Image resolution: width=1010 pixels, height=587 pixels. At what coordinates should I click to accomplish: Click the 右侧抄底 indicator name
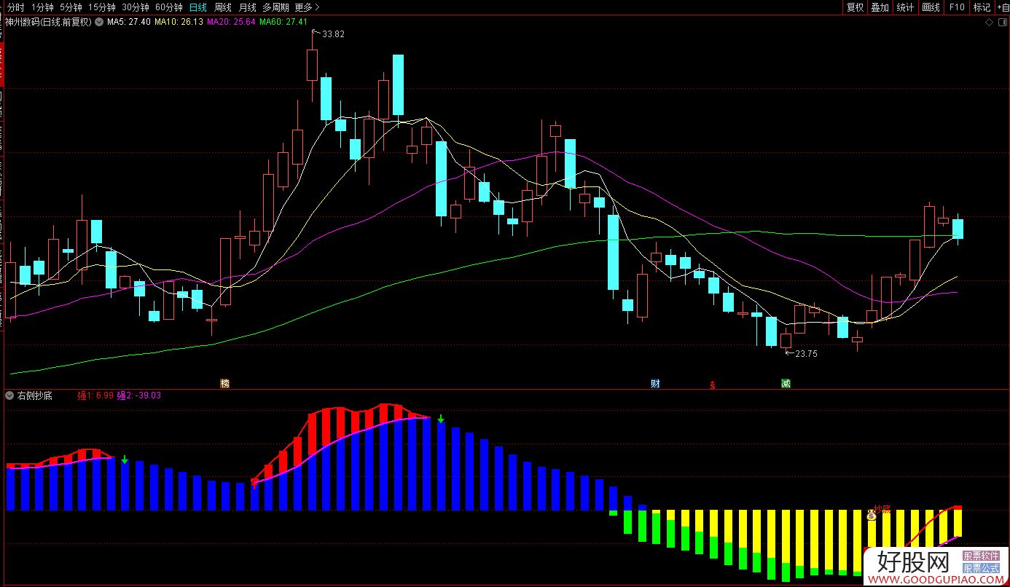tap(34, 395)
